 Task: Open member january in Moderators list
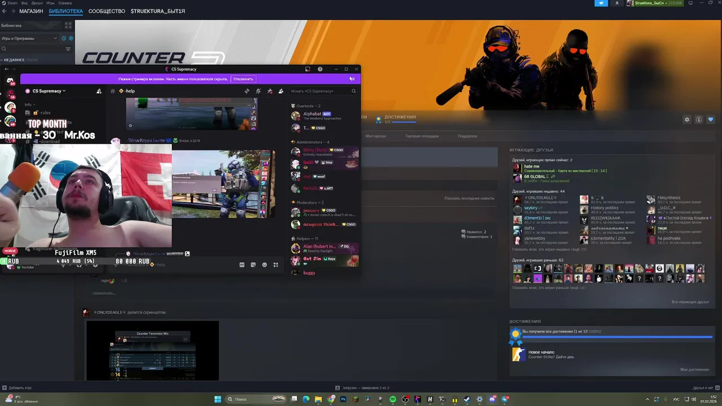324,212
